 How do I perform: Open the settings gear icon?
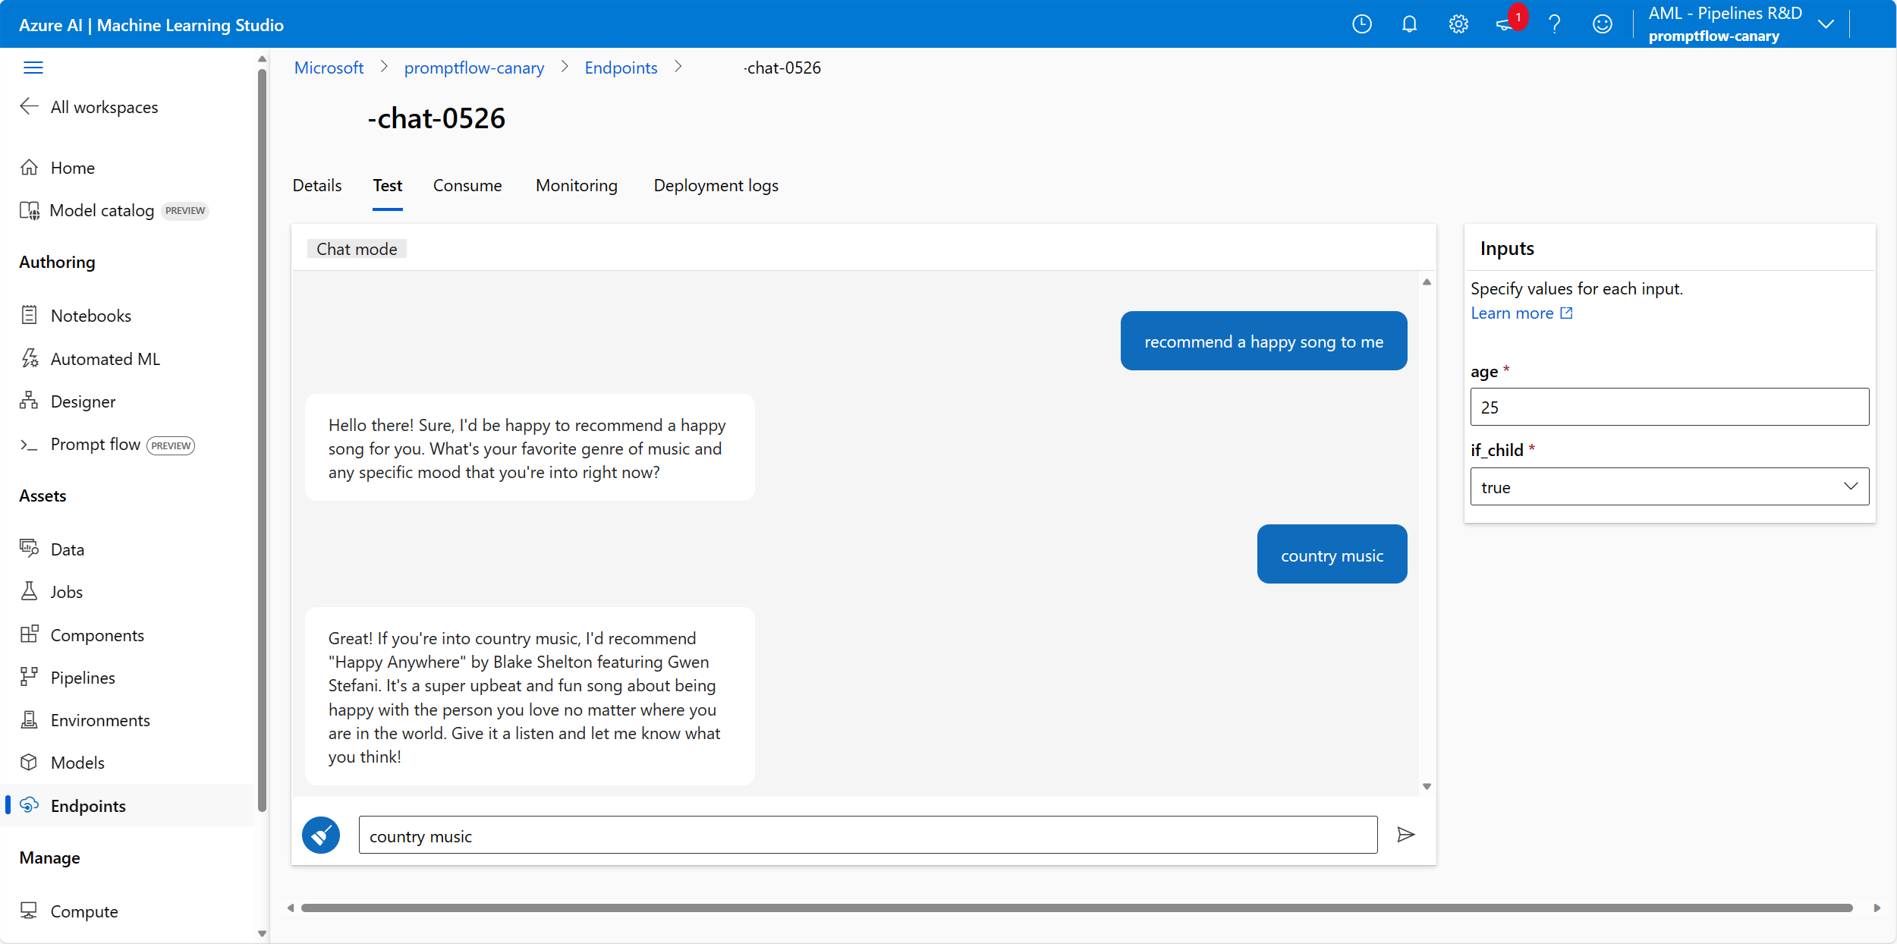click(x=1458, y=24)
